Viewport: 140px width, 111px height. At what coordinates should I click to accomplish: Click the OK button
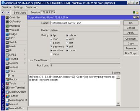[131, 23]
